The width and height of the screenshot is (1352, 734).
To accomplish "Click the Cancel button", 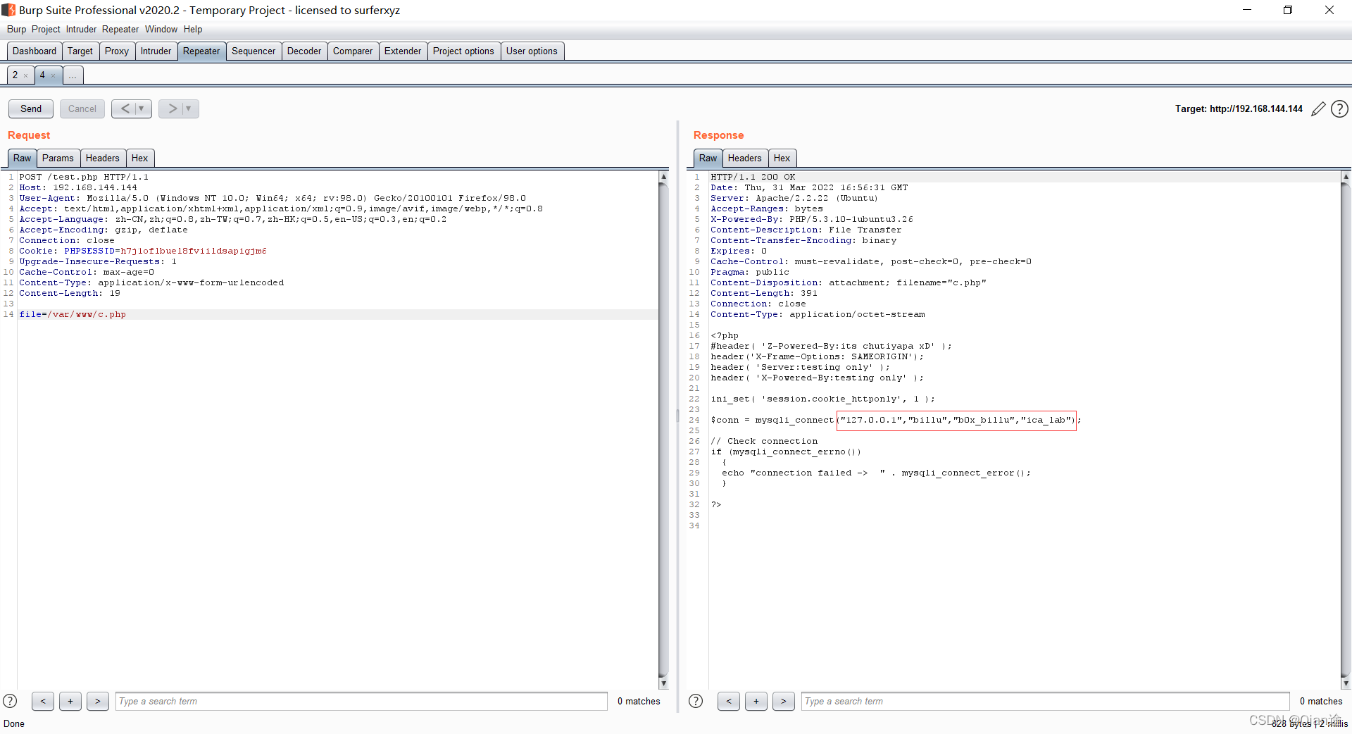I will [x=82, y=108].
